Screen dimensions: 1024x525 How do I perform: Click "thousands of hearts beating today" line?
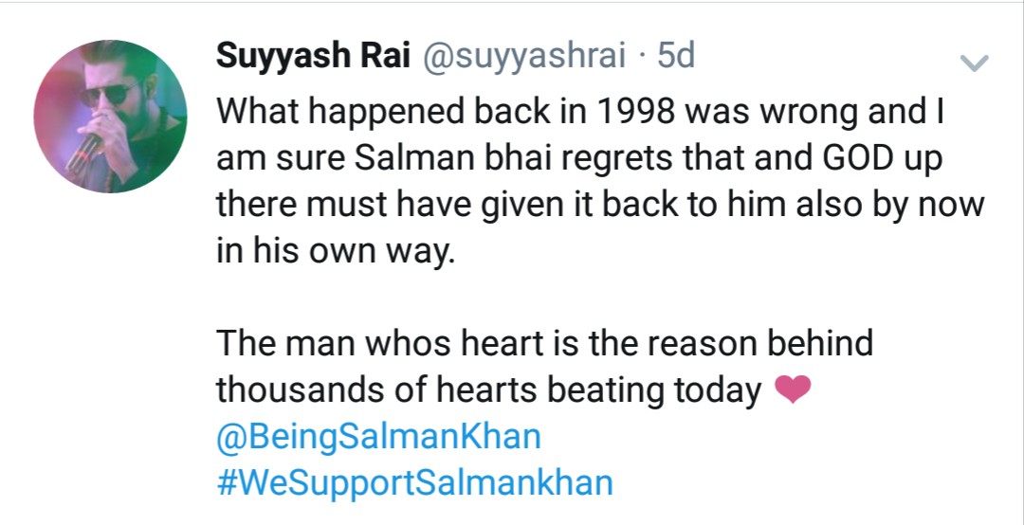click(x=488, y=390)
